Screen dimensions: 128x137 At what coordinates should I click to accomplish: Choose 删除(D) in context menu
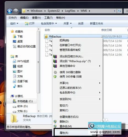tap(64, 122)
